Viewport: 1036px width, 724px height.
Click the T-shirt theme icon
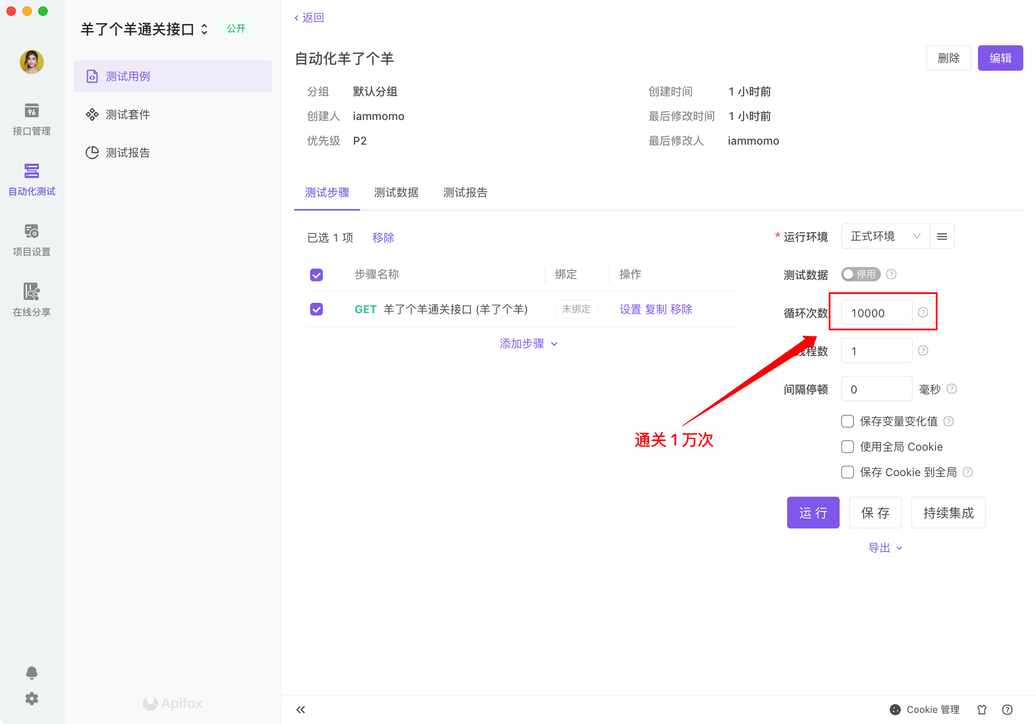(982, 709)
